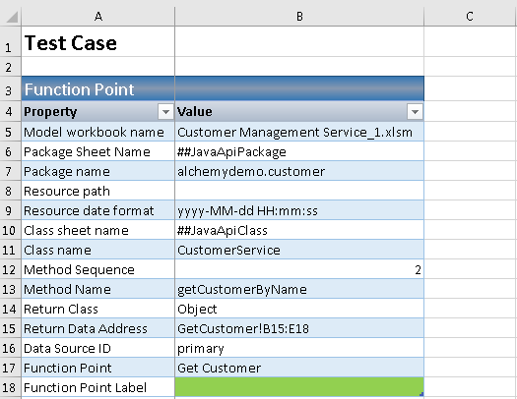517x399 pixels.
Task: Click the ##JavaApiPackage value cell
Action: (x=299, y=151)
